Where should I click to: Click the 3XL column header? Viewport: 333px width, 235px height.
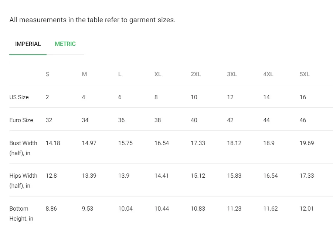pyautogui.click(x=232, y=74)
